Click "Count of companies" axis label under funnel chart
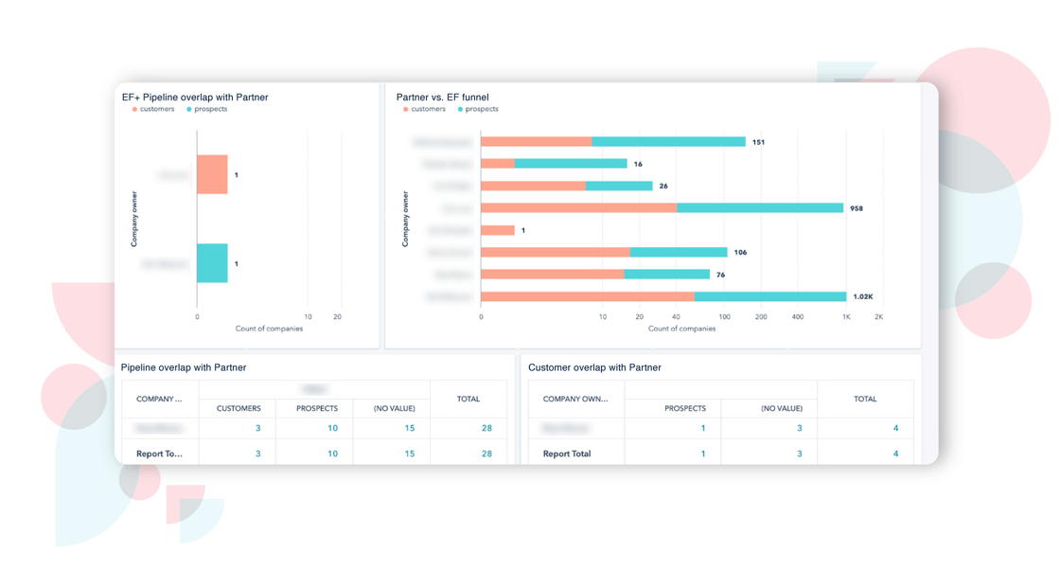The image size is (1060, 588). pos(681,329)
